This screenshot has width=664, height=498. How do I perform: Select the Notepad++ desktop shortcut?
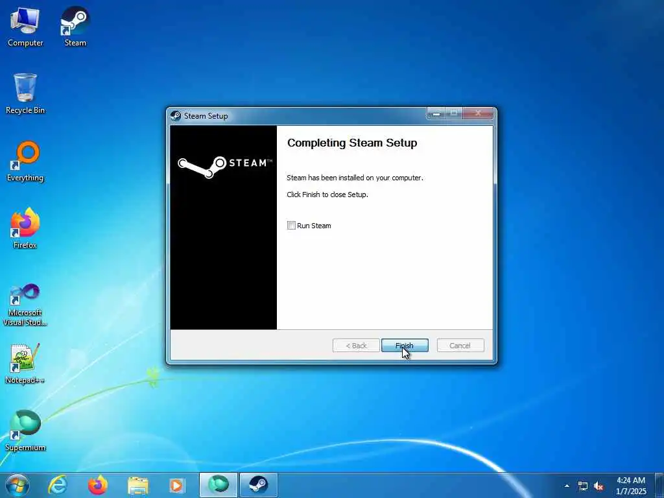coord(25,363)
